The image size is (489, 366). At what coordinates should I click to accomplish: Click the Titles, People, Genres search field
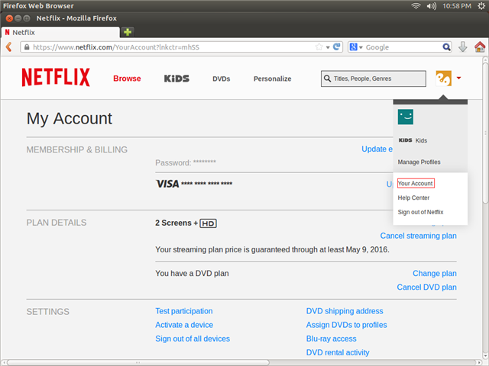374,79
